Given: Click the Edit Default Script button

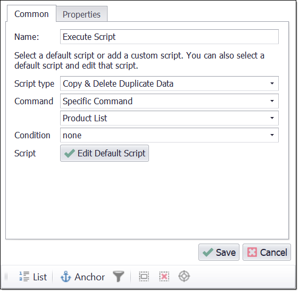Looking at the screenshot, I should (104, 154).
